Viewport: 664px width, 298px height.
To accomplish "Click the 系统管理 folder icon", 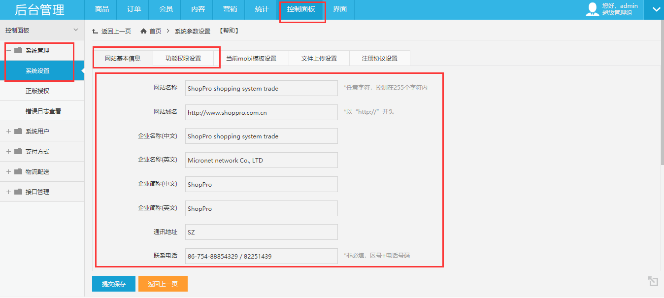I will point(18,50).
